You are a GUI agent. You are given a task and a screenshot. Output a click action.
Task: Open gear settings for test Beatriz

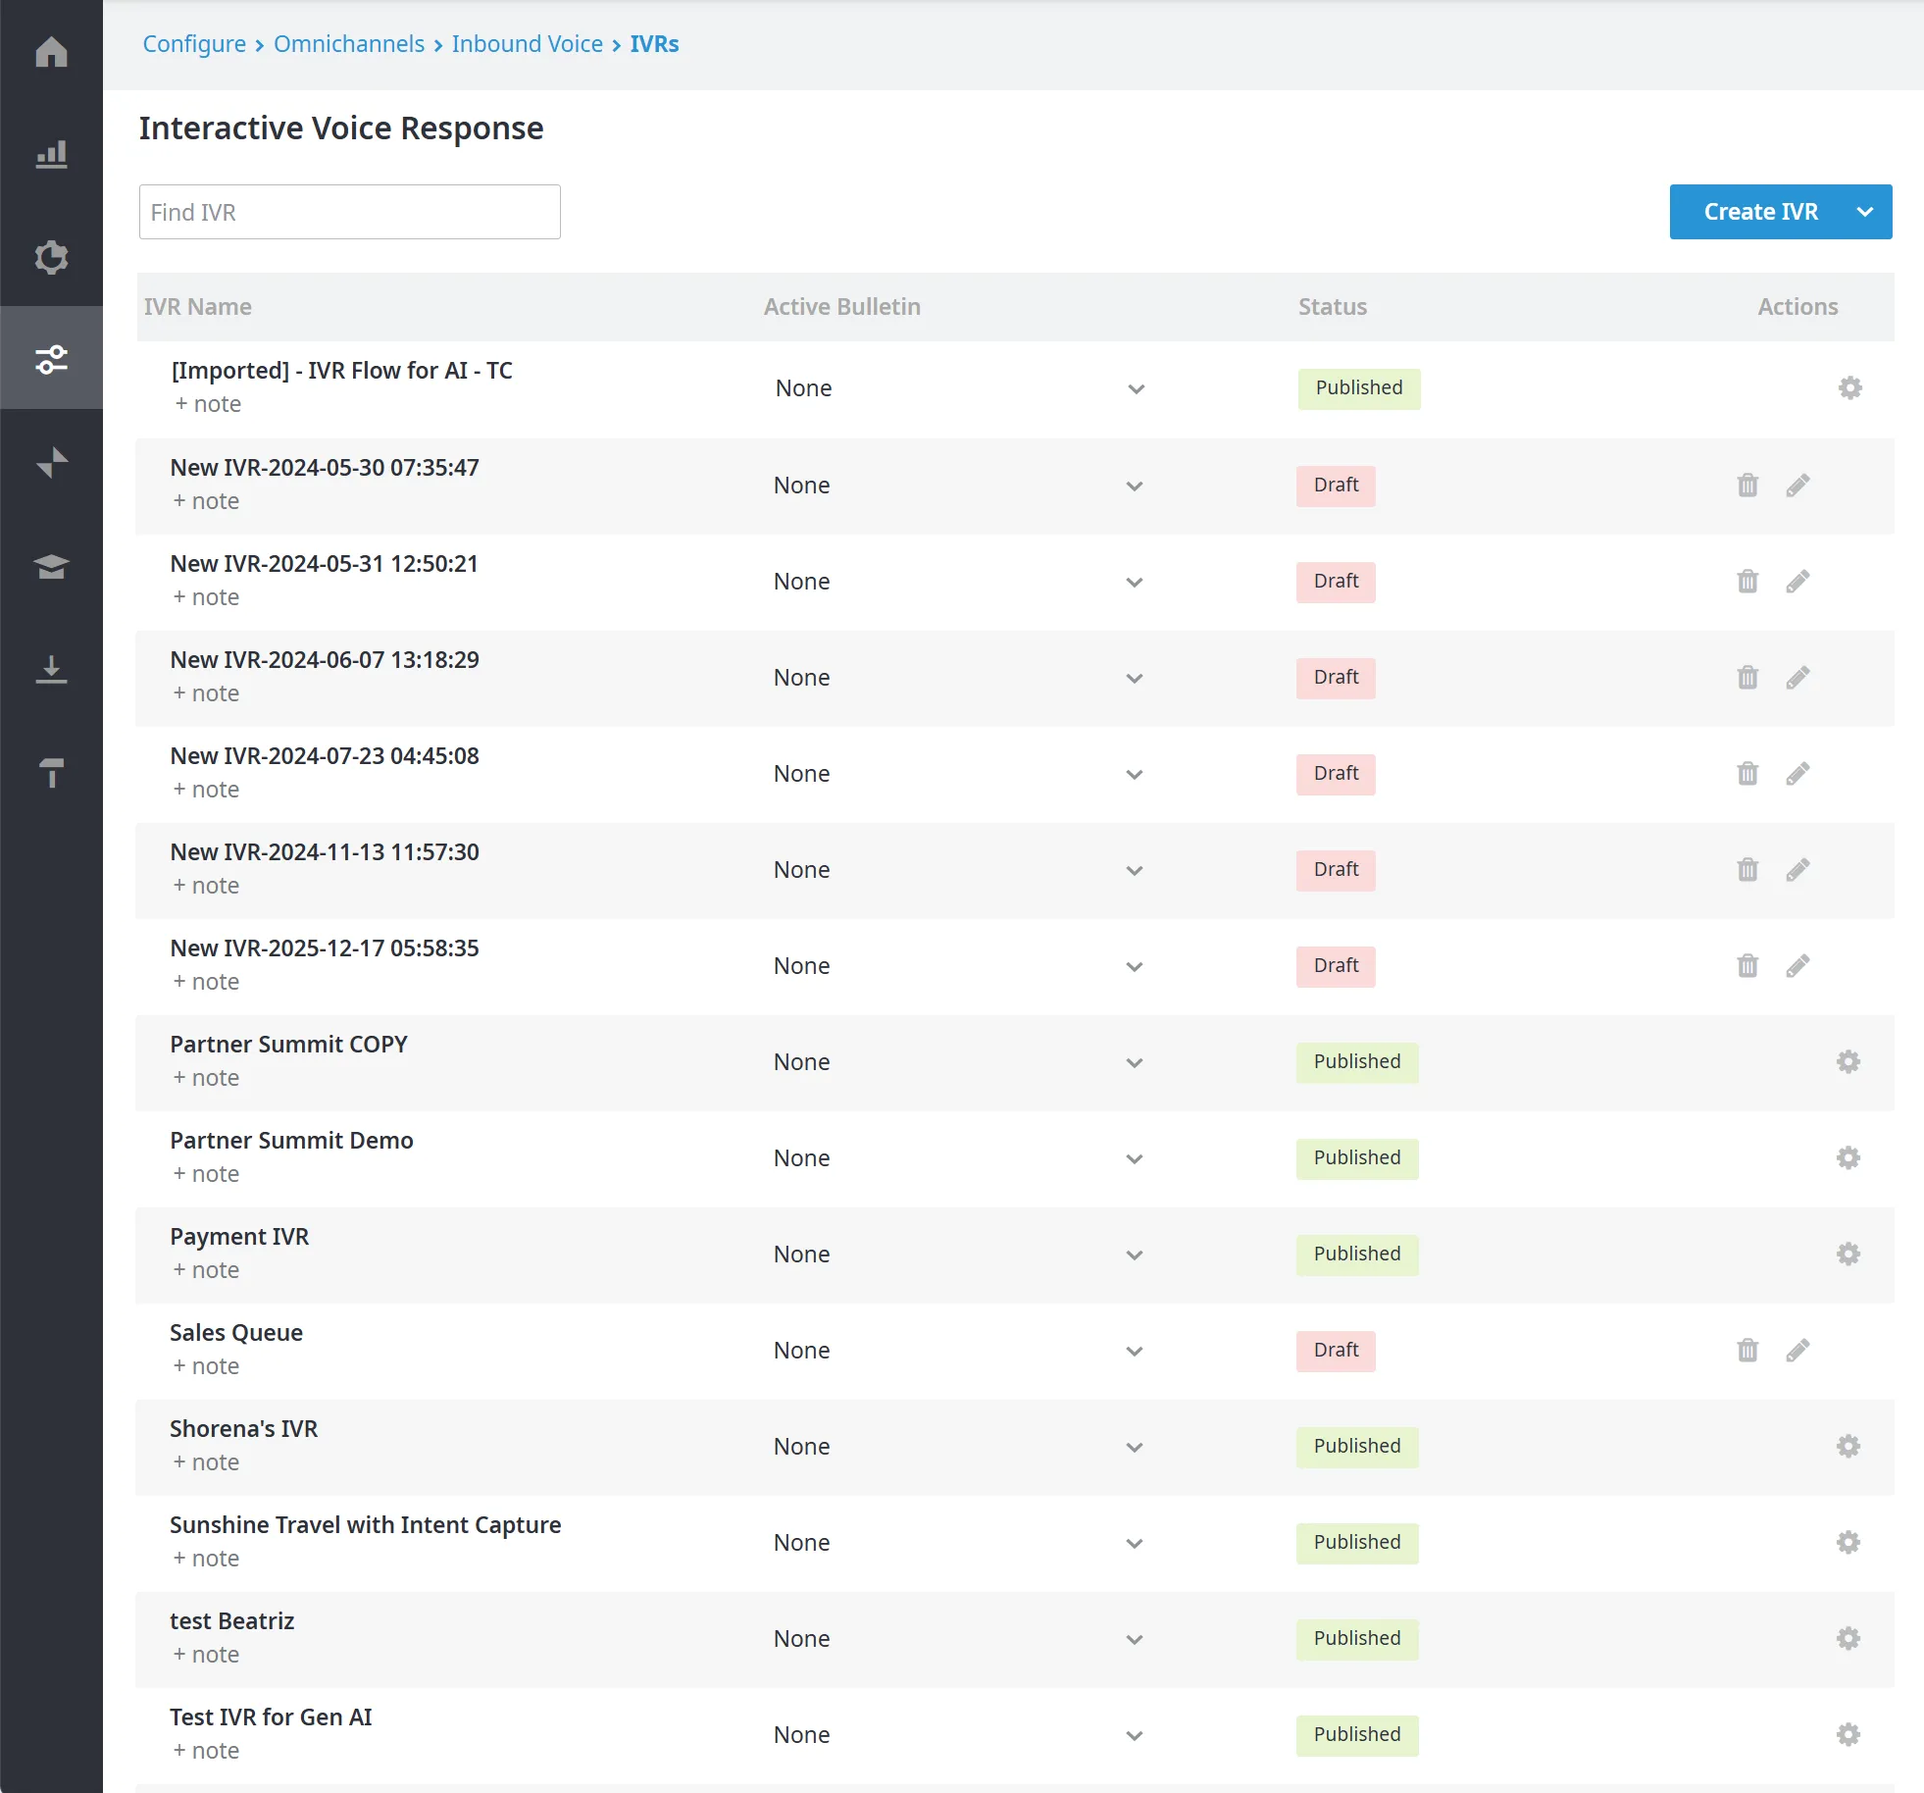(x=1848, y=1638)
